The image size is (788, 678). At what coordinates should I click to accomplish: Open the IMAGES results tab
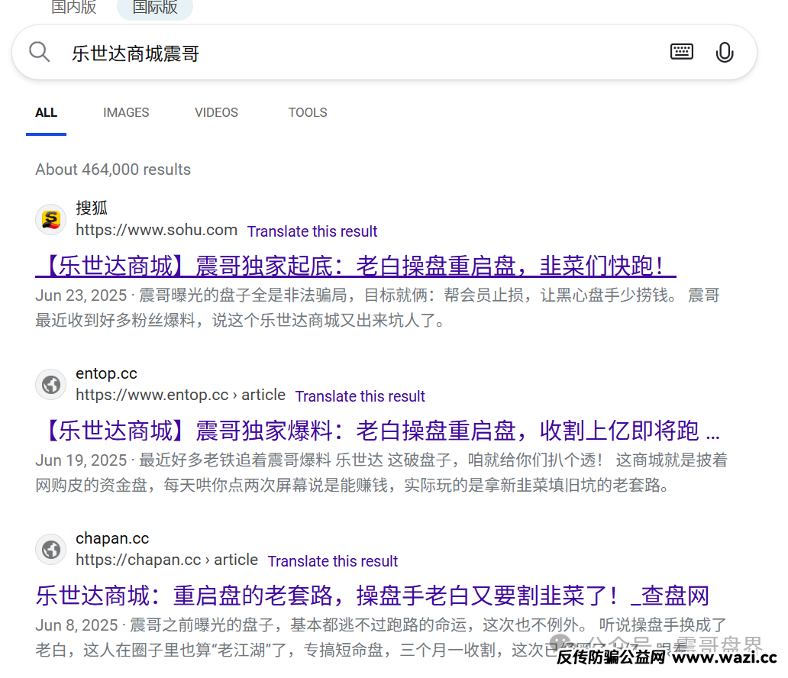126,112
